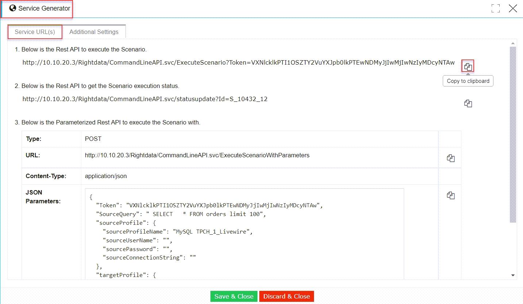Copy the JSON Parameters to clipboard

point(450,195)
